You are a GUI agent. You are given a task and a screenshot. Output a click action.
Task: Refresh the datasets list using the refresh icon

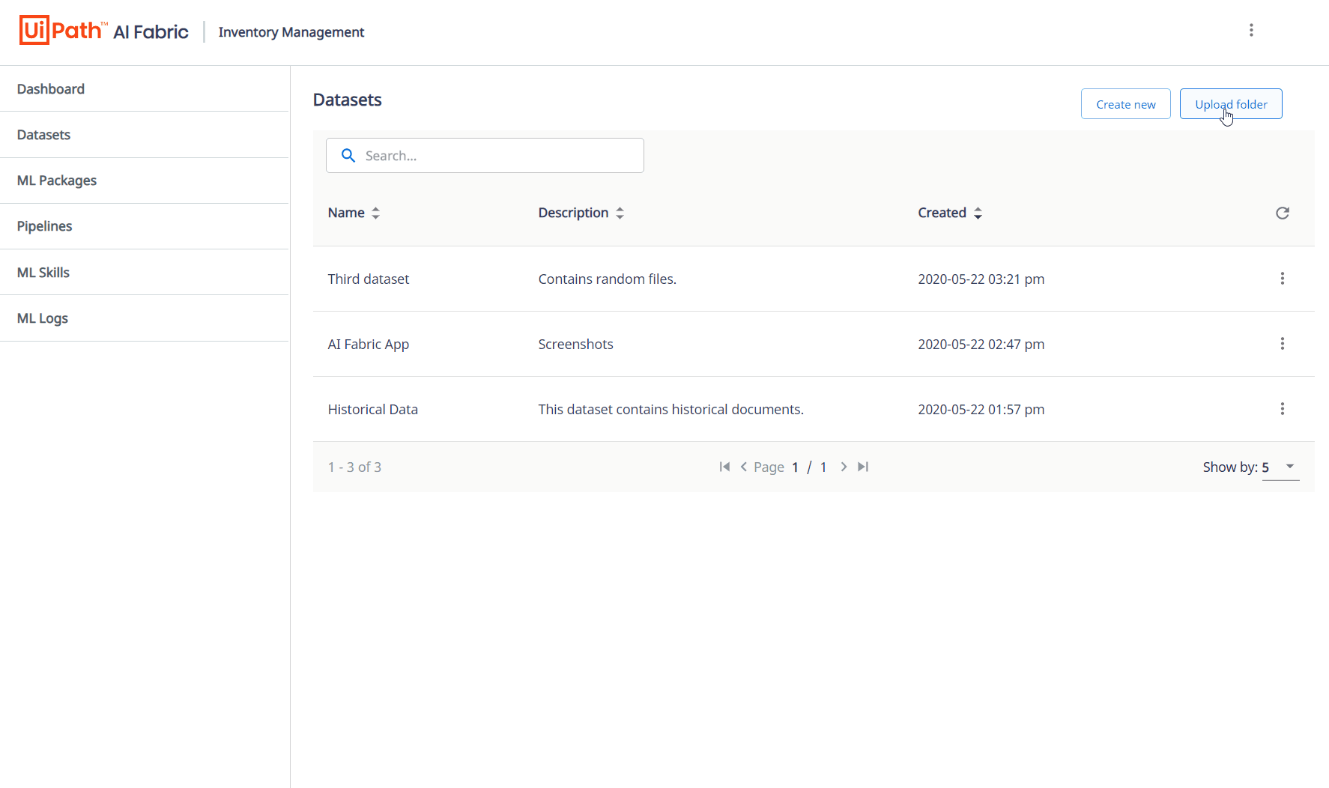coord(1283,213)
